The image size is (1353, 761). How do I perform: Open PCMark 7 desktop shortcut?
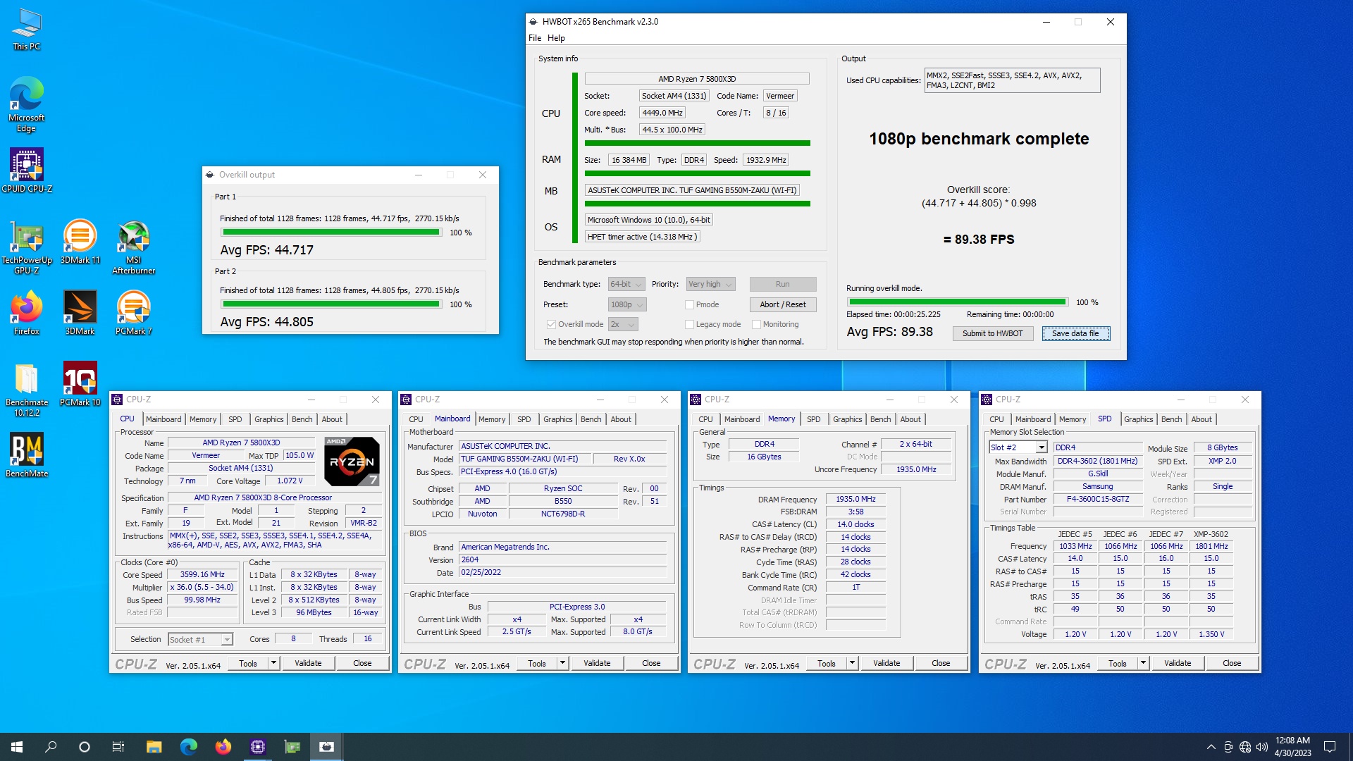click(133, 313)
